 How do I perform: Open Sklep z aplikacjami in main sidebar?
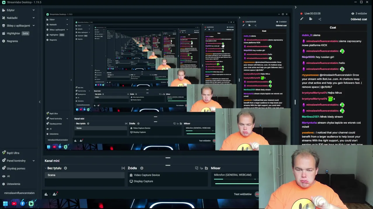tap(18, 26)
